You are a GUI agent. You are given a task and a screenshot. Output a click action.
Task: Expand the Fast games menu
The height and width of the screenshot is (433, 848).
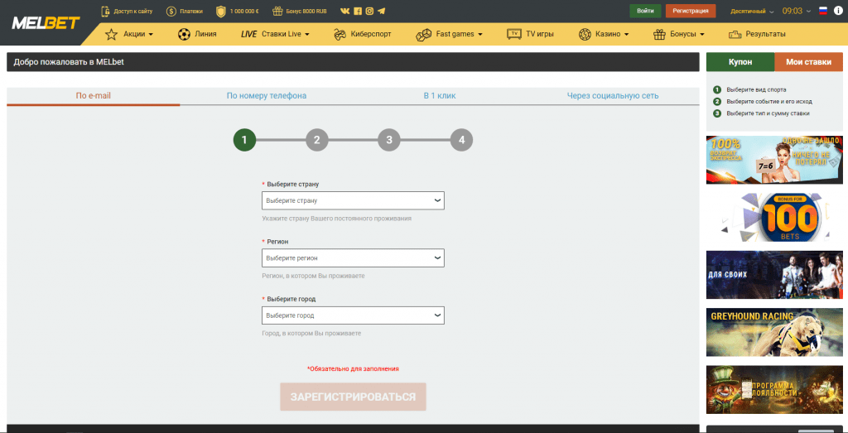pyautogui.click(x=459, y=34)
